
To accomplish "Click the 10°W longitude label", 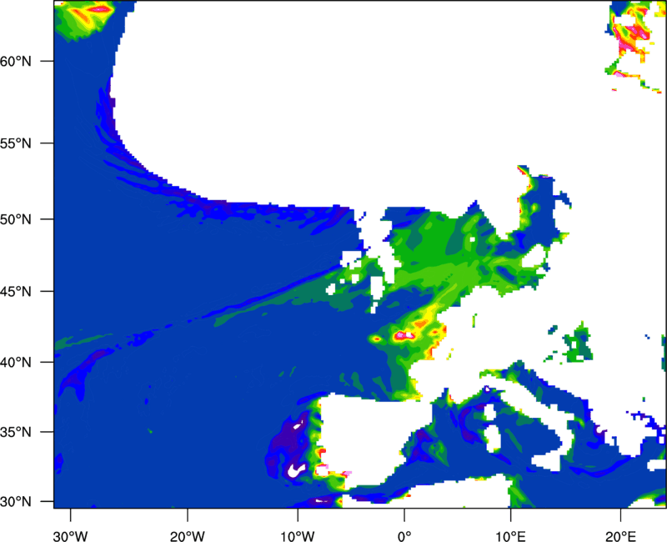I will coord(297,536).
